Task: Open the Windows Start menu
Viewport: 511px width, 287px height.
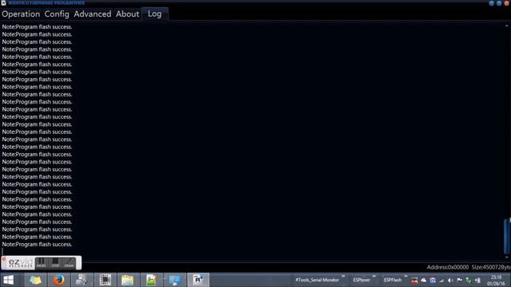Action: (x=9, y=280)
